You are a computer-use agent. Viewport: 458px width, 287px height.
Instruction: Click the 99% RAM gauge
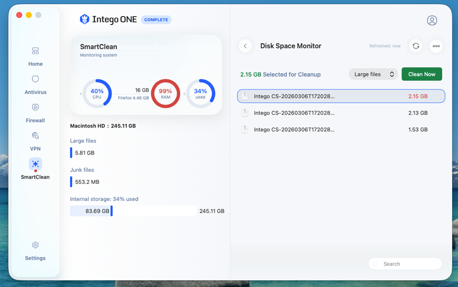(165, 94)
